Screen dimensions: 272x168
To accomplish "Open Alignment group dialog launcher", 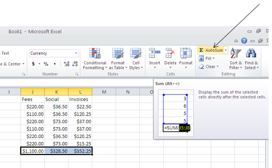I will point(23,74).
